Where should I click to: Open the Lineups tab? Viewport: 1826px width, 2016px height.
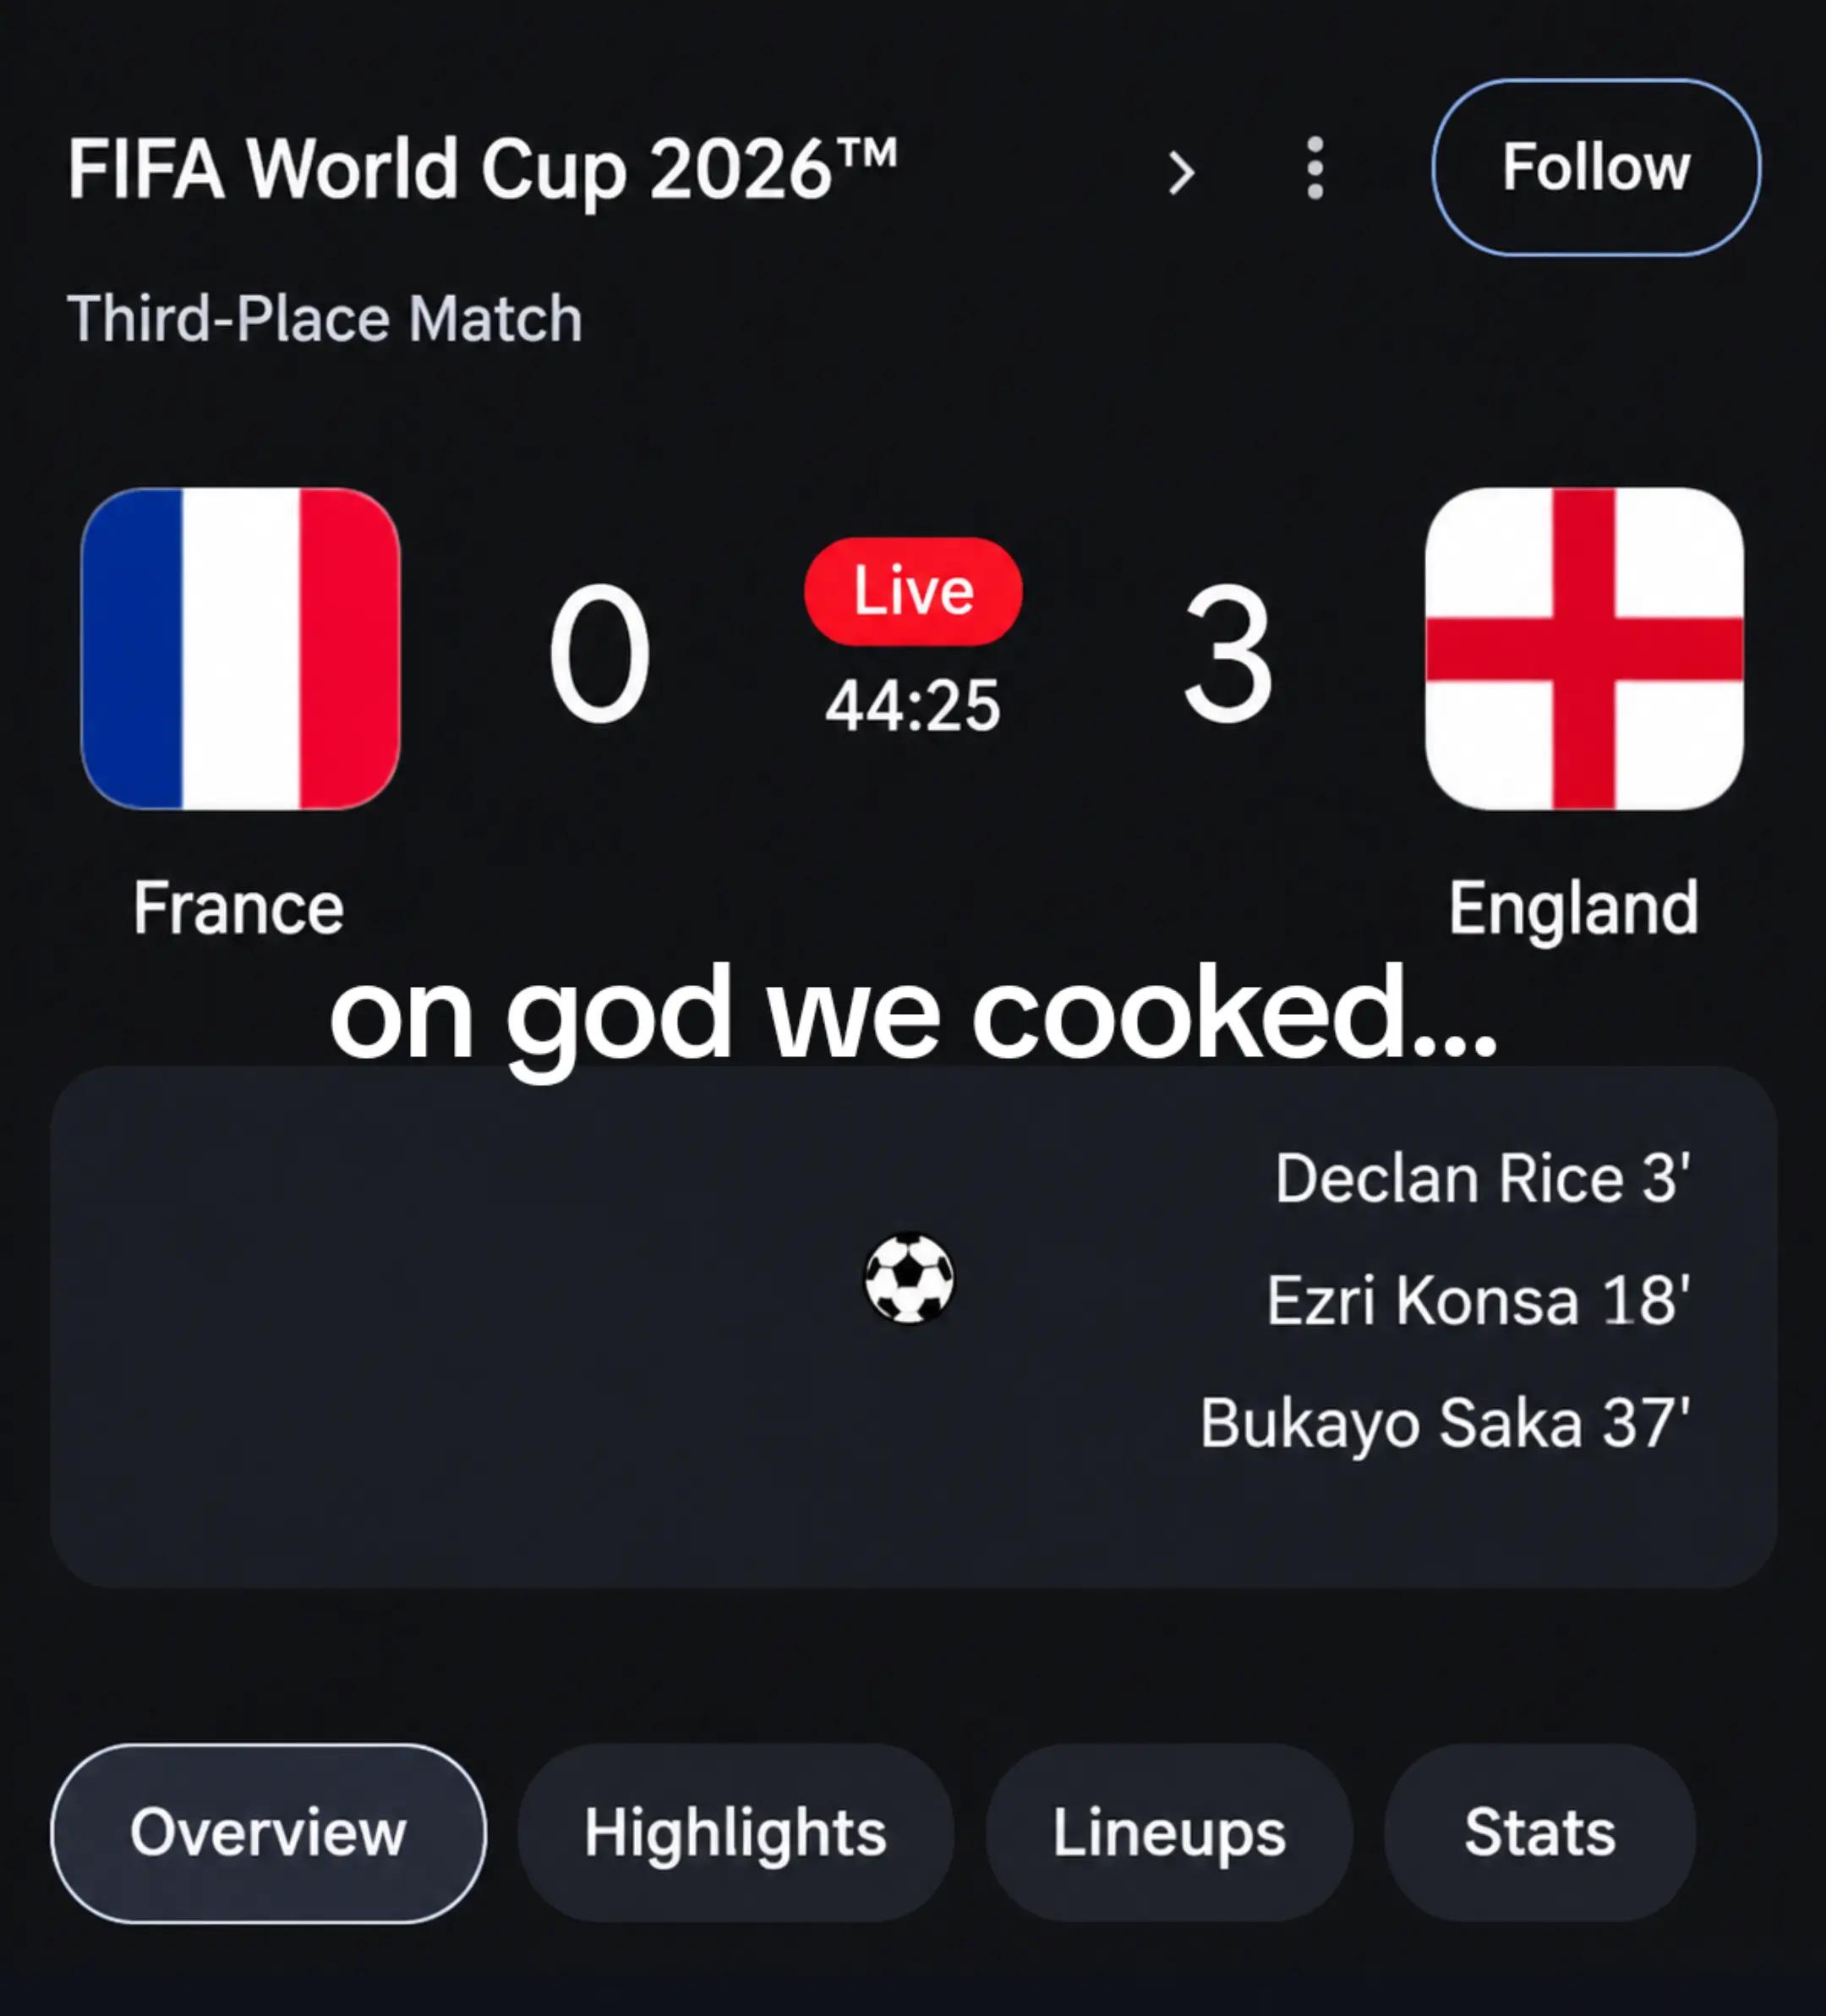click(1168, 1832)
